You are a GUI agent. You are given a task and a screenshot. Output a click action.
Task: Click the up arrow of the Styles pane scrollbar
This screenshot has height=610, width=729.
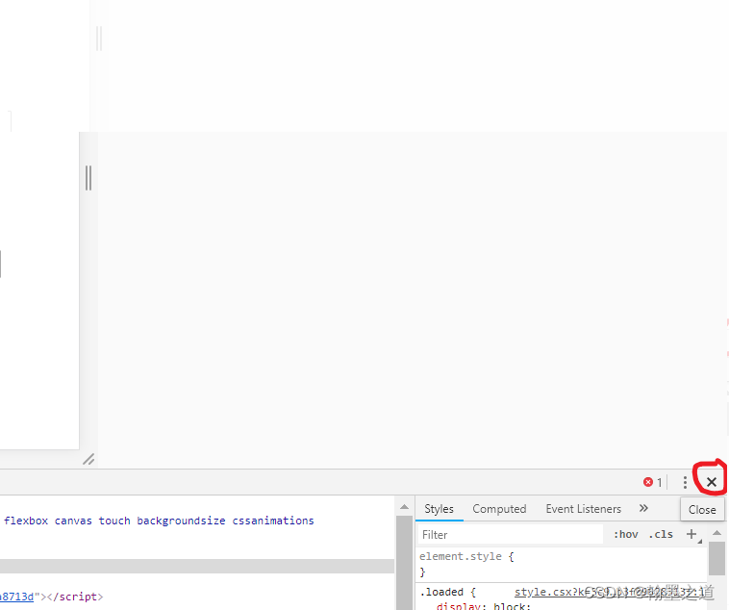[x=716, y=533]
